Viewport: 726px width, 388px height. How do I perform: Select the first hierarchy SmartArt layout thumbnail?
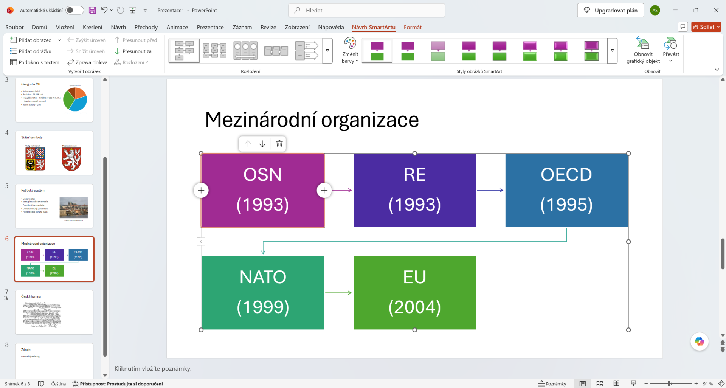(184, 50)
